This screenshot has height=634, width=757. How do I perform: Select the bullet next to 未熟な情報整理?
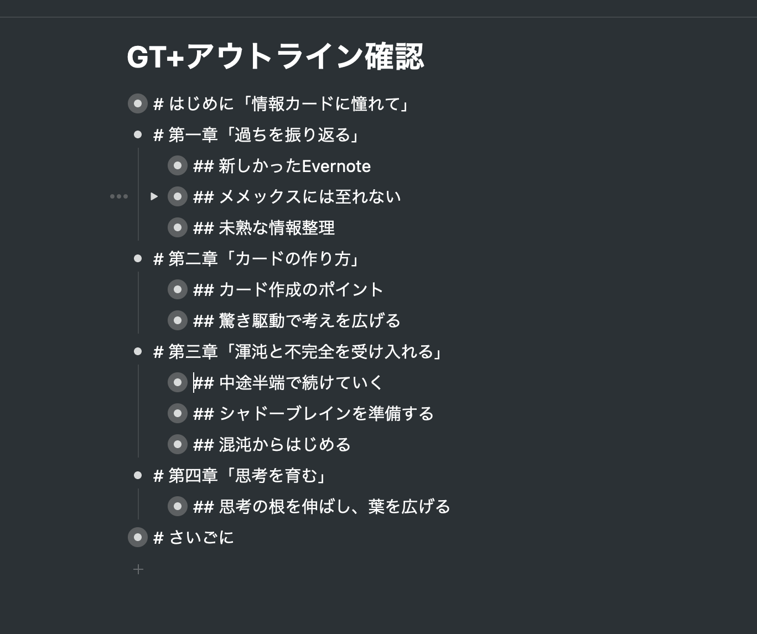pyautogui.click(x=178, y=227)
